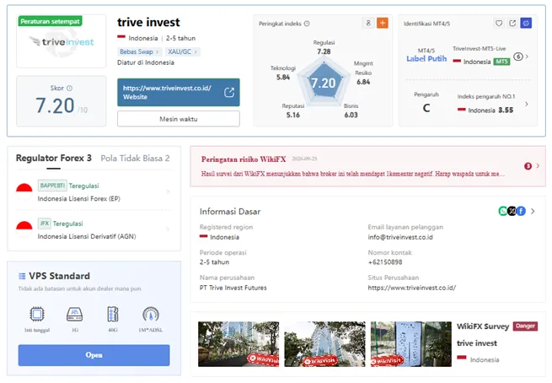Click the orange plus compare button

383,24
